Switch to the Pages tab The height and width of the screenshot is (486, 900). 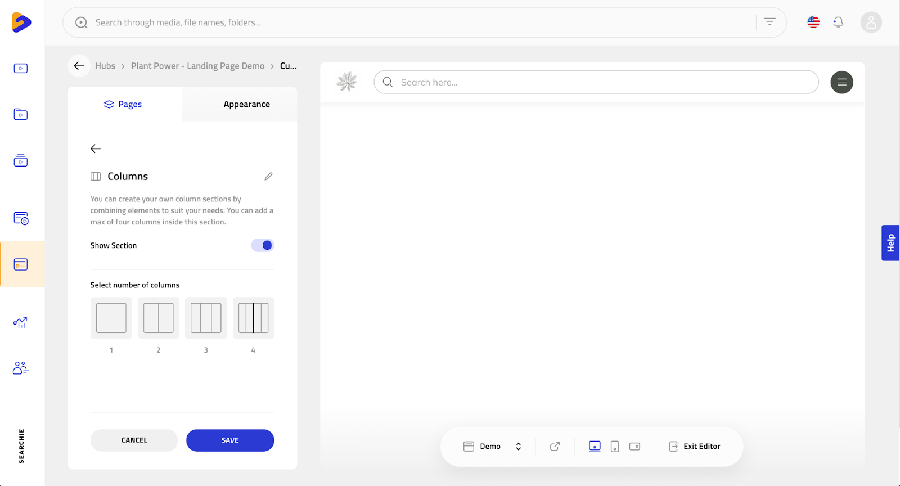coord(125,104)
